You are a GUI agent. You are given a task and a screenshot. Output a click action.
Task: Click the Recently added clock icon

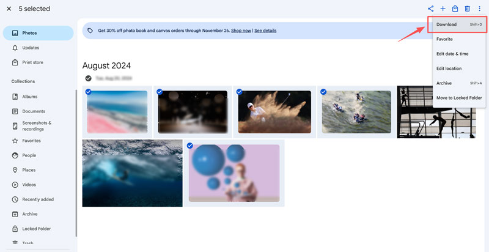(x=15, y=199)
